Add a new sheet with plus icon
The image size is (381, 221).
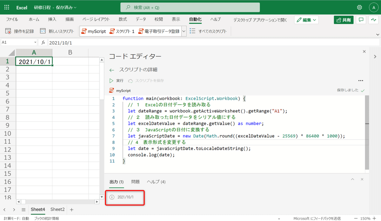pyautogui.click(x=71, y=210)
